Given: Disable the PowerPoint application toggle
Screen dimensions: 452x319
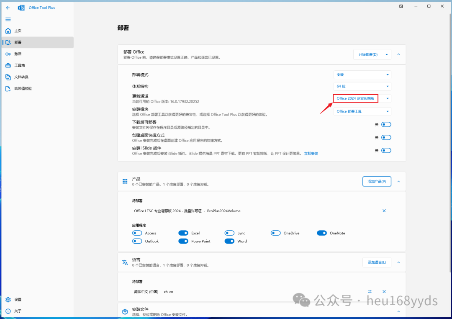Looking at the screenshot, I should (183, 241).
